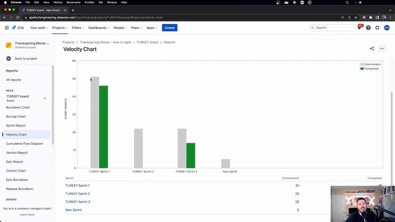Viewport: 395px width, 222px height.
Task: Open Release Burndown report
Action: tap(20, 189)
